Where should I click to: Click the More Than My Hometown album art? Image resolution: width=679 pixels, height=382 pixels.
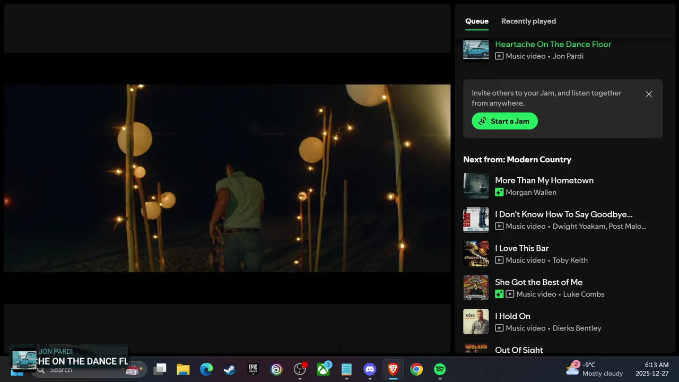coord(476,186)
